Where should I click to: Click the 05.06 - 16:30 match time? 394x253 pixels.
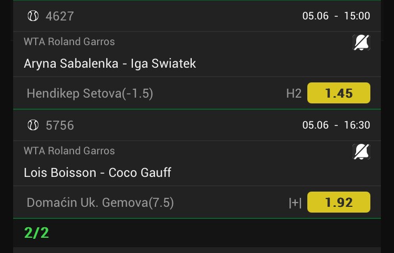[x=336, y=125]
